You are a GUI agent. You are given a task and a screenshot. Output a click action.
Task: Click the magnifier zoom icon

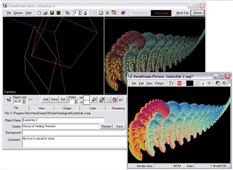tap(94, 99)
